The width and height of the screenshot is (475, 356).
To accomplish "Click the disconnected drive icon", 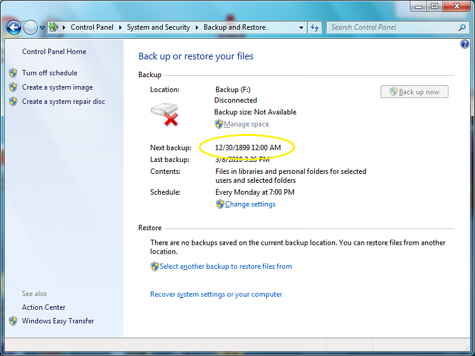I will point(165,114).
